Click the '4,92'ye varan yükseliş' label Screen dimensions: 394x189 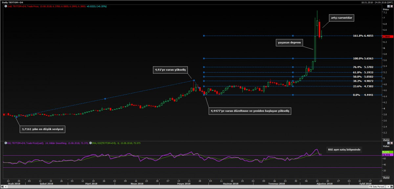click(x=171, y=70)
